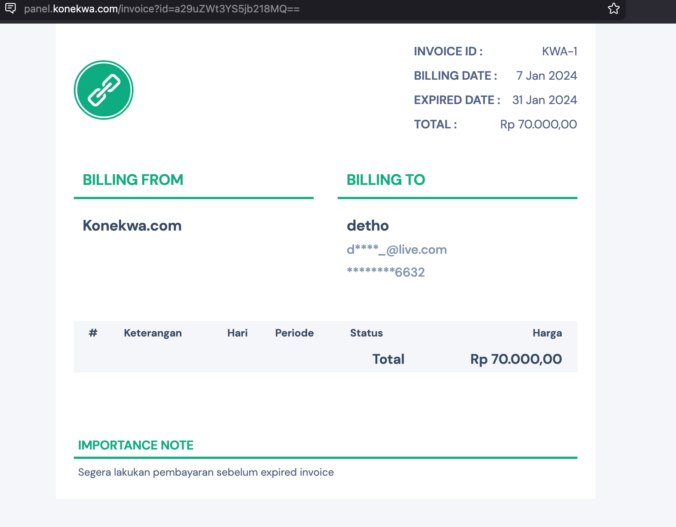
Task: Click the Konekwa.com biller name
Action: tap(132, 226)
